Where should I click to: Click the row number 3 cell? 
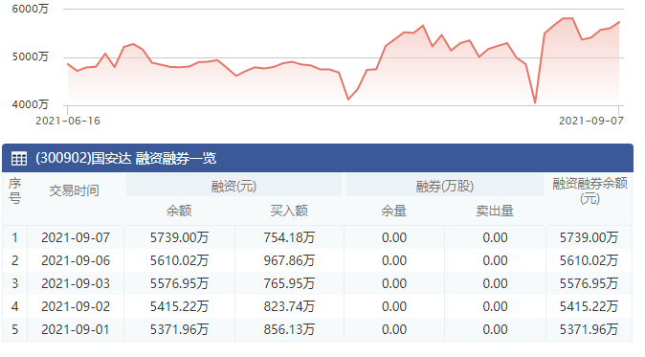pos(14,284)
